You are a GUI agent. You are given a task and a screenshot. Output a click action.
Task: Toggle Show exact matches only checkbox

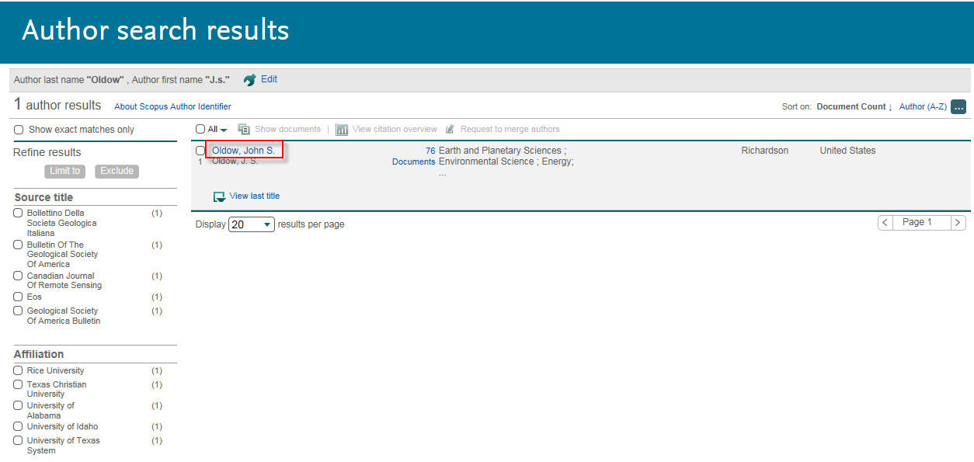19,130
